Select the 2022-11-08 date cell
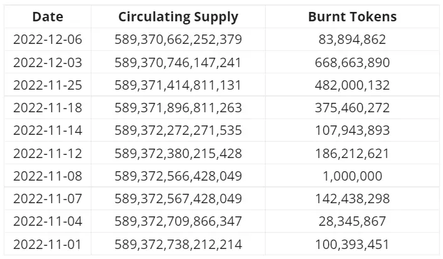This screenshot has height=259, width=443. coord(48,176)
